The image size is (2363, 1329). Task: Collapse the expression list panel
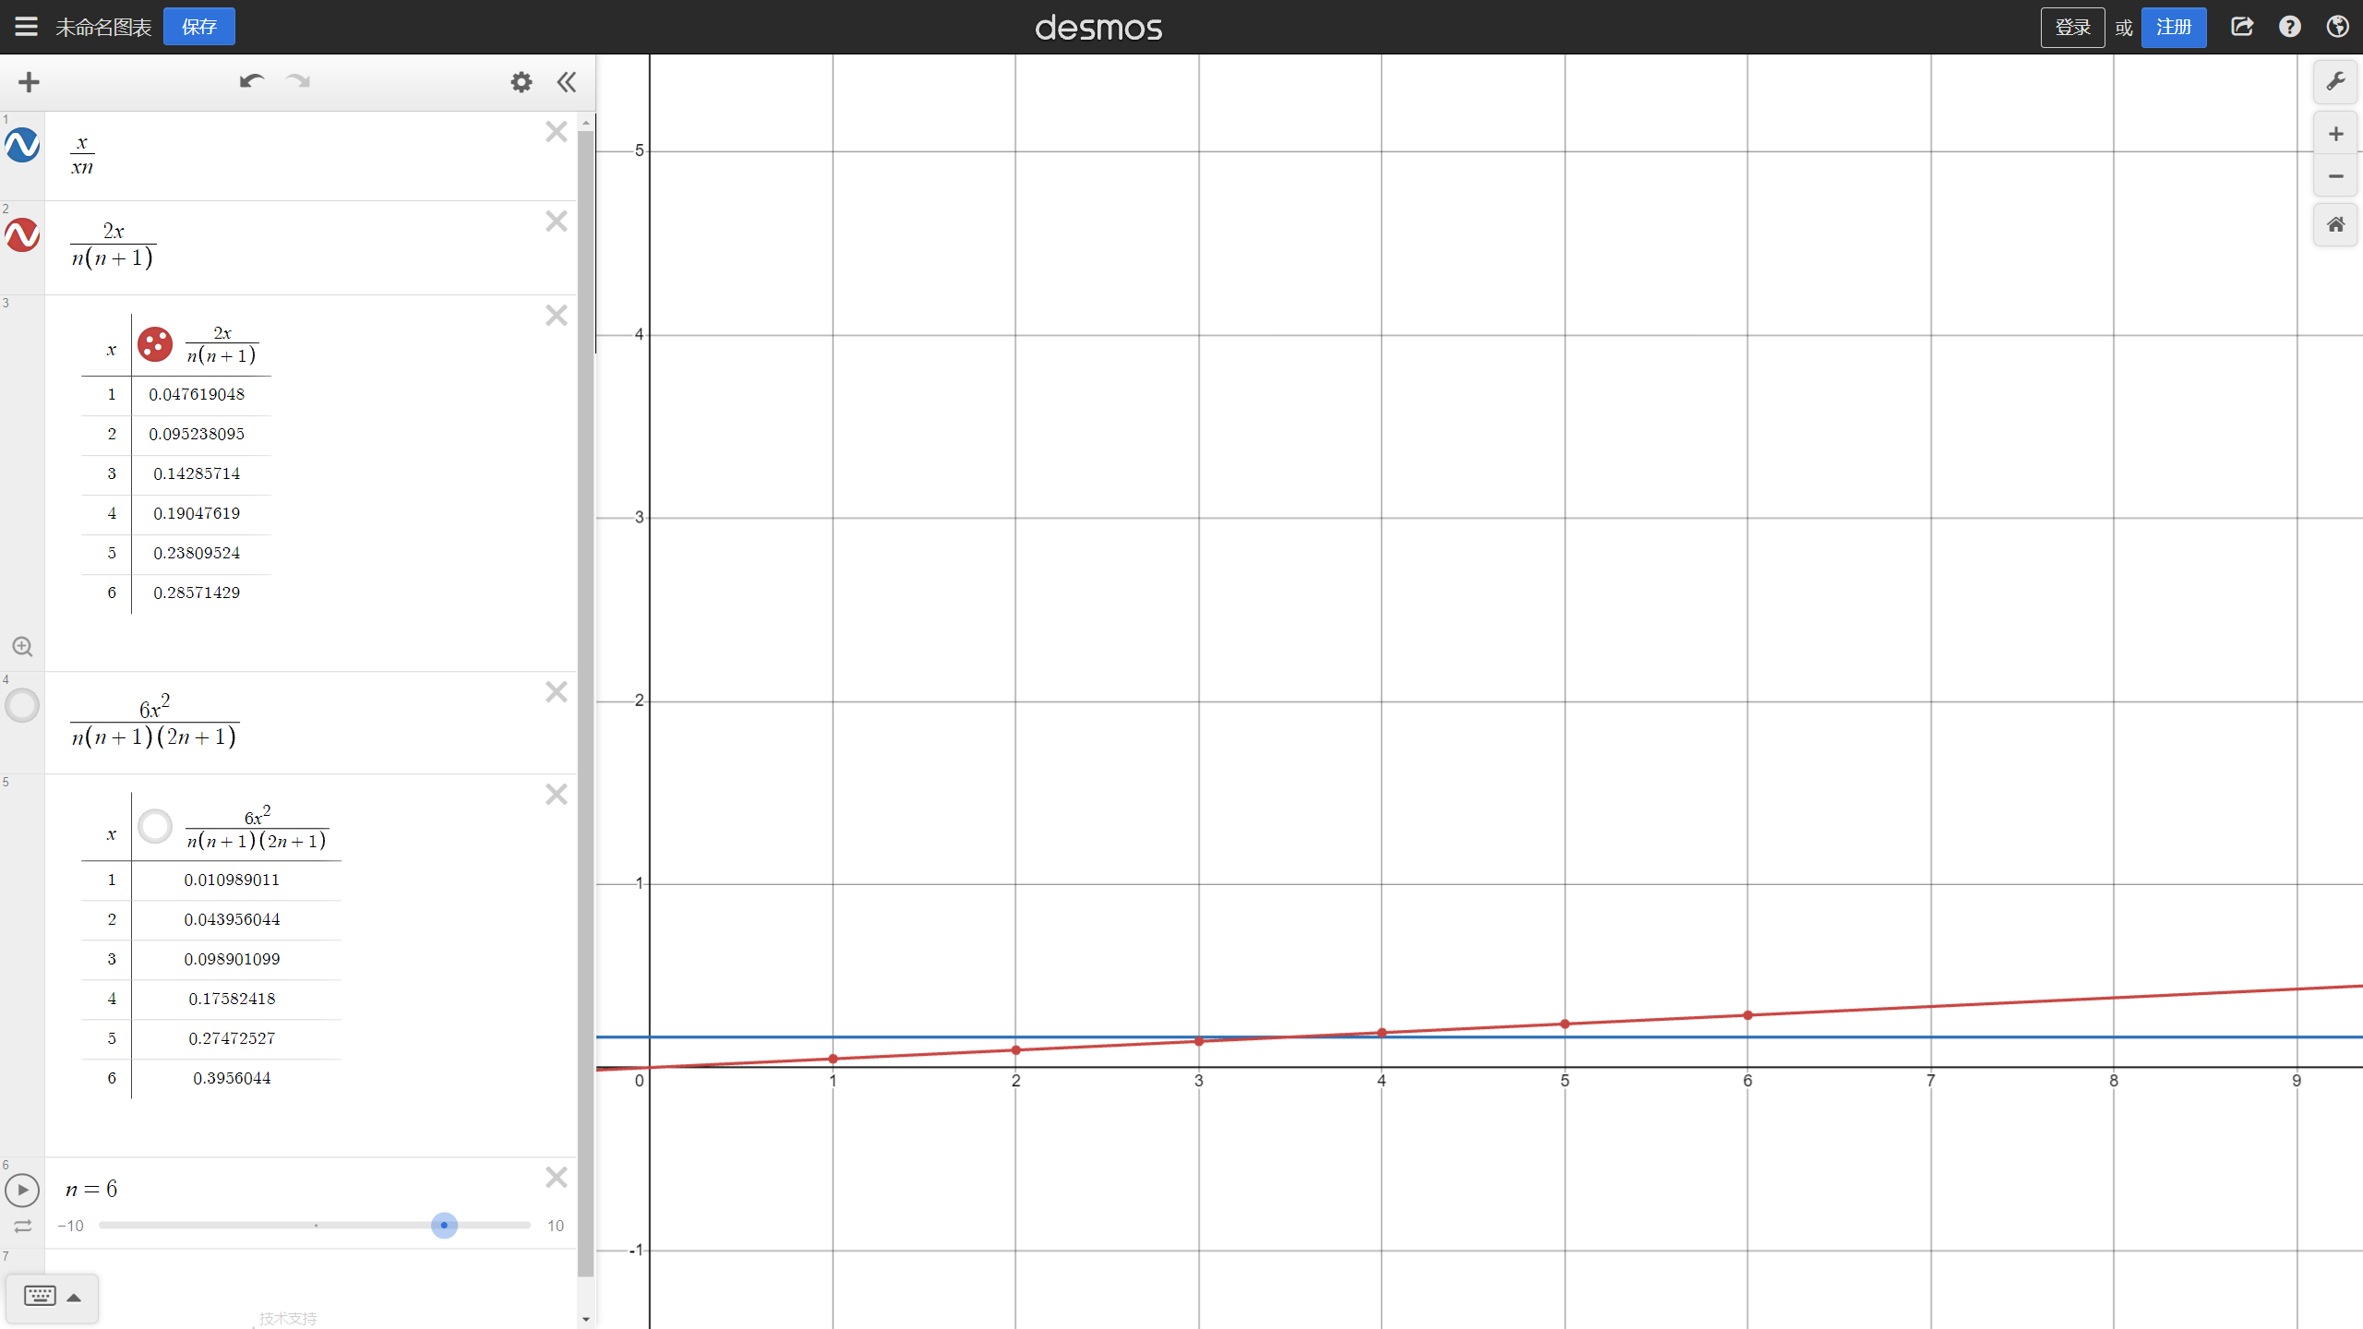(x=567, y=82)
